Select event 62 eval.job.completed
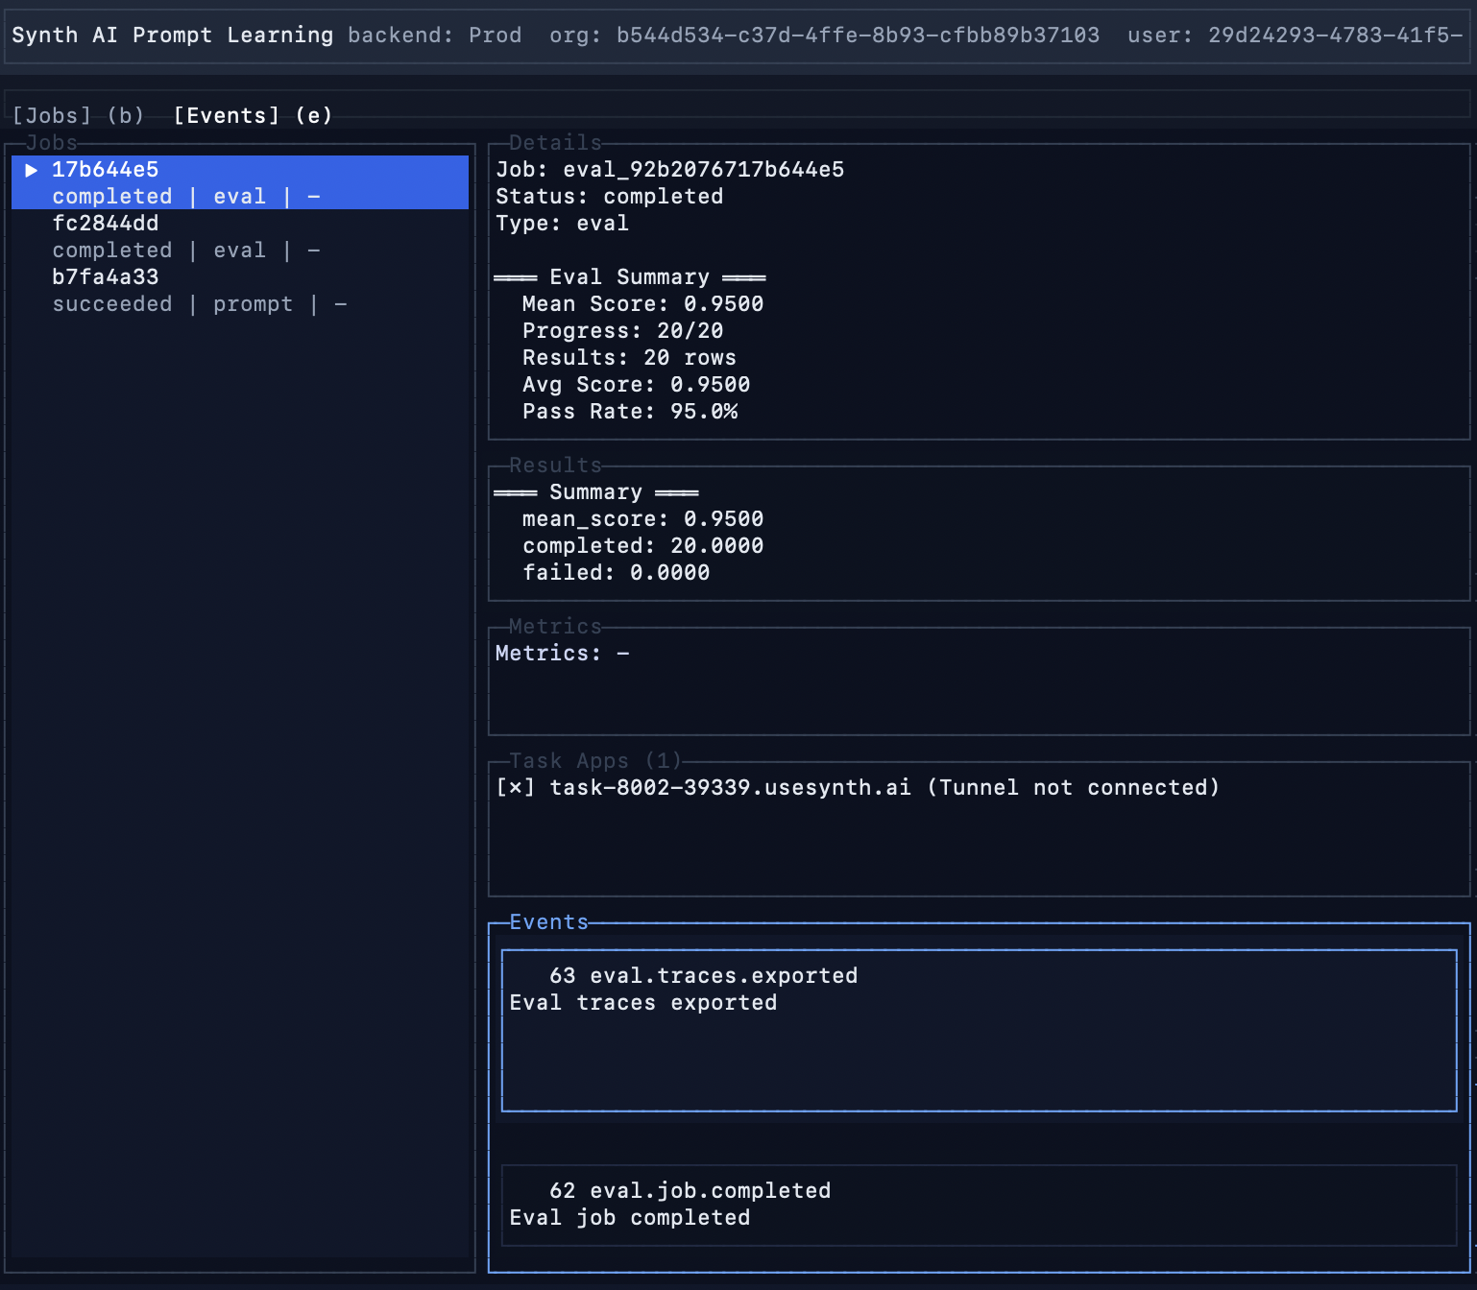The image size is (1477, 1290). coord(979,1206)
